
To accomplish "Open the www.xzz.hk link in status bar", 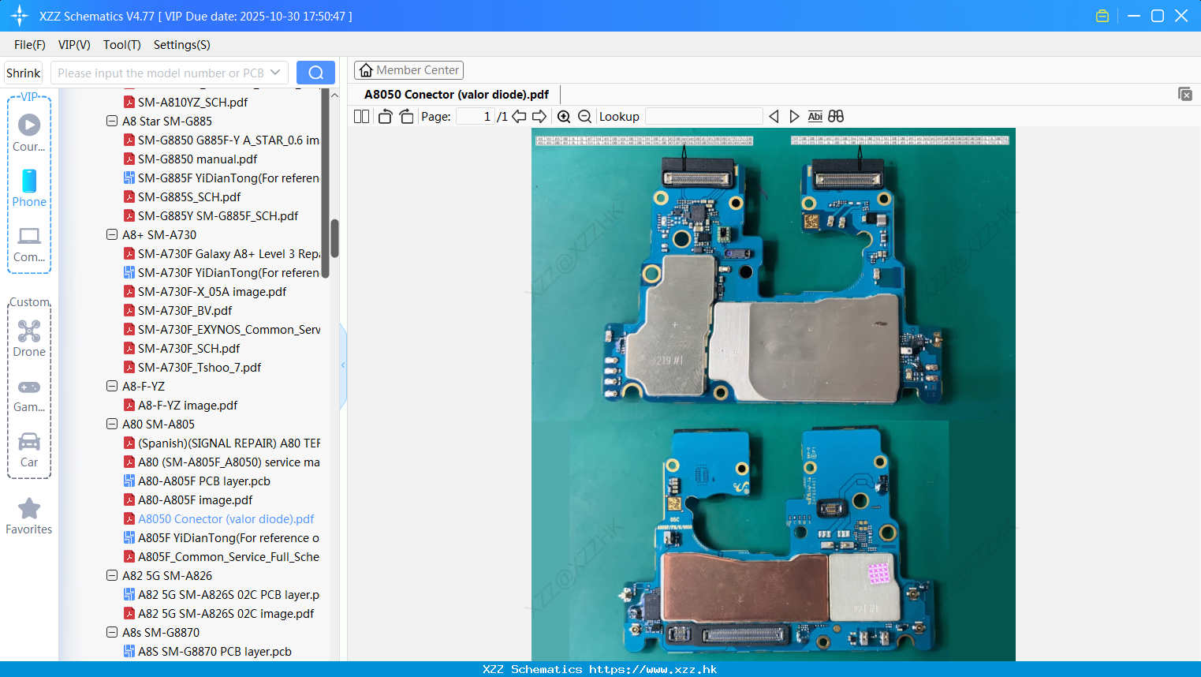I will coord(653,669).
